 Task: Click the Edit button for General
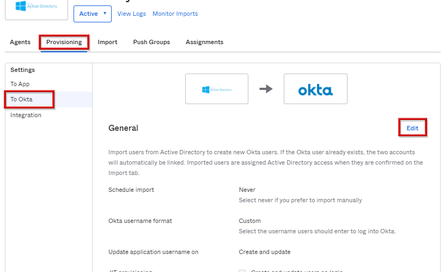(x=412, y=128)
